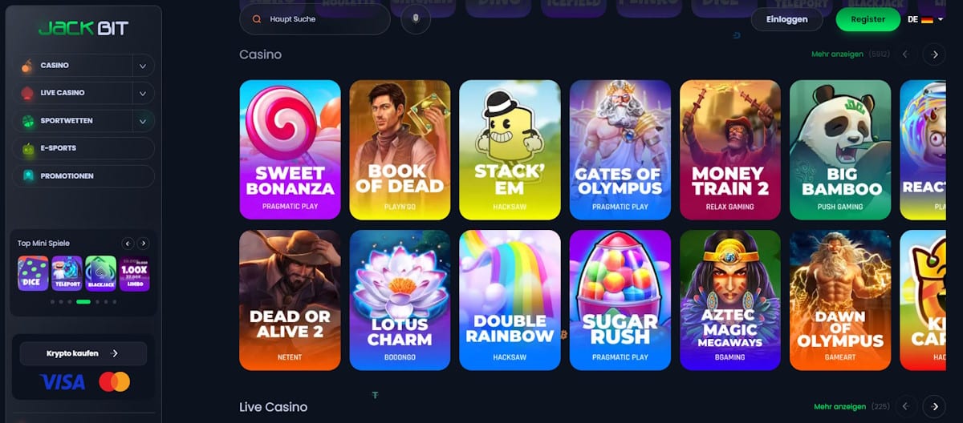Expand the Live Casino menu chevron
This screenshot has height=423, width=963.
(x=142, y=93)
